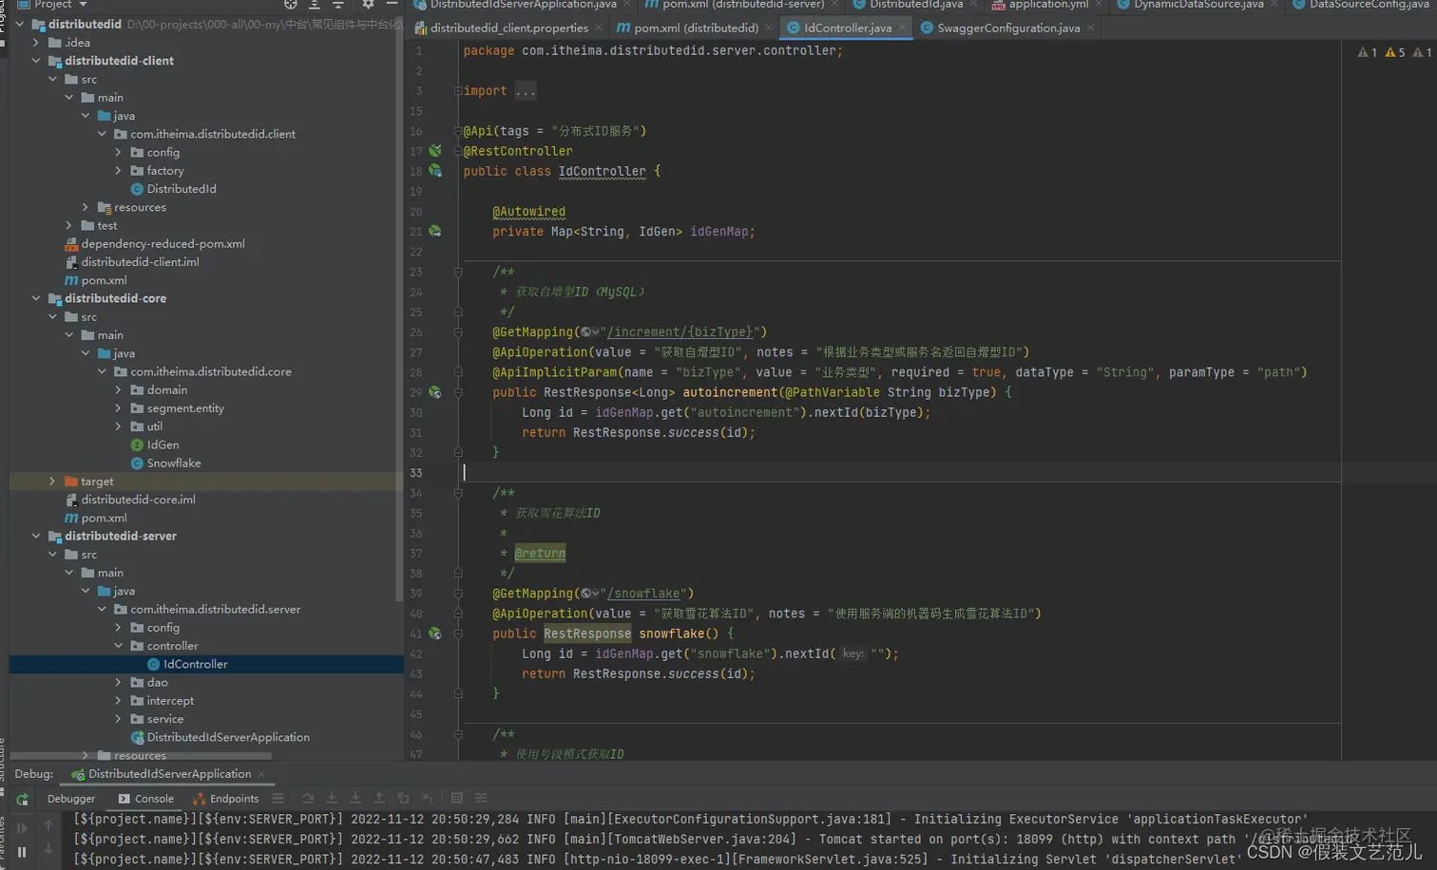Close the IdController.java tab

click(x=903, y=28)
